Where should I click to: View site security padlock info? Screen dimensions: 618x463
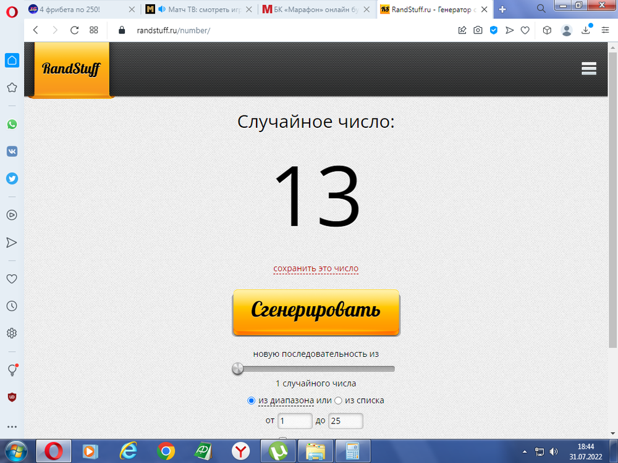point(122,30)
